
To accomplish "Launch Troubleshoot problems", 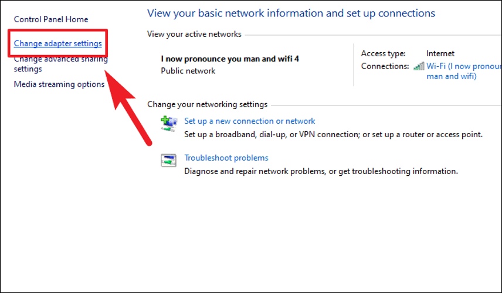I will (x=226, y=158).
